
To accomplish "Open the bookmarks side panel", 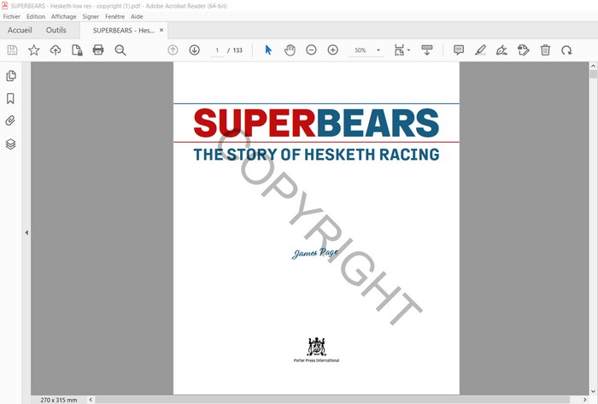I will coord(10,99).
